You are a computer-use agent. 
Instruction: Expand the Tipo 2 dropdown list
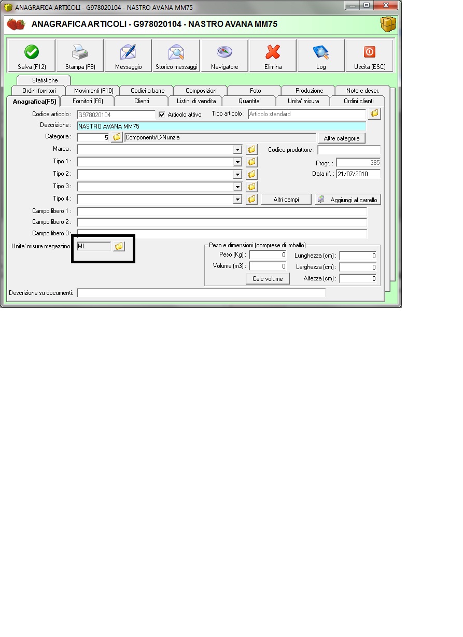[x=237, y=175]
